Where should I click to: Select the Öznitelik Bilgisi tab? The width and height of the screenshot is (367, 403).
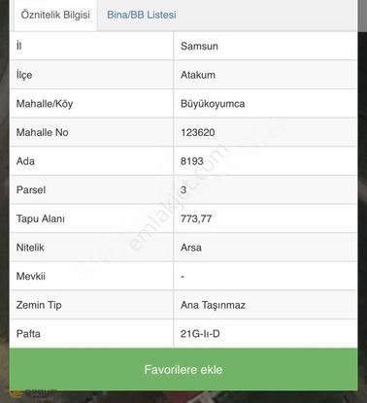pyautogui.click(x=55, y=15)
